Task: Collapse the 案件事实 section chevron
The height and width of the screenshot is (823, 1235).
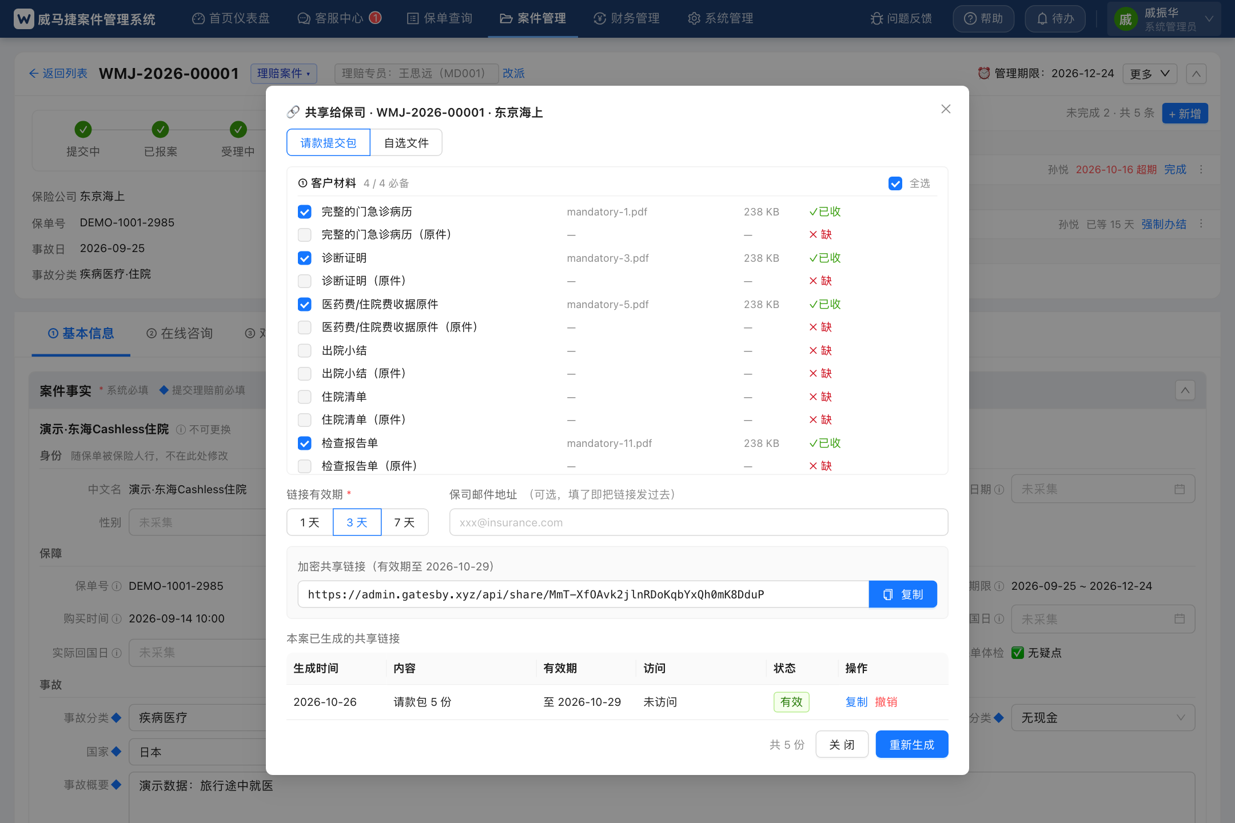Action: point(1185,390)
